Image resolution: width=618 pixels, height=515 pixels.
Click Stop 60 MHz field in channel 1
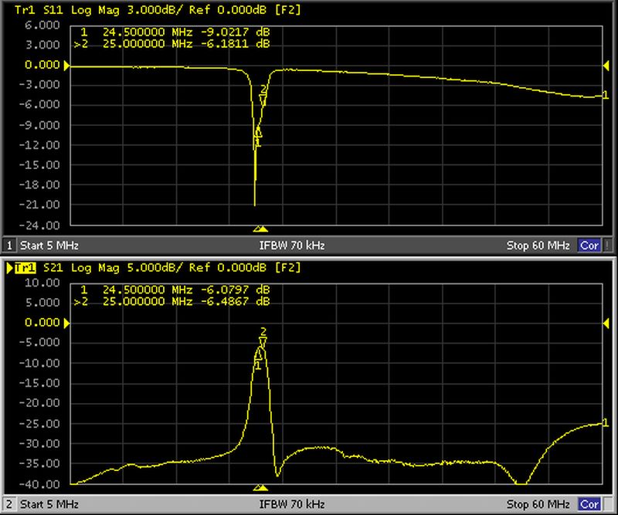click(538, 246)
